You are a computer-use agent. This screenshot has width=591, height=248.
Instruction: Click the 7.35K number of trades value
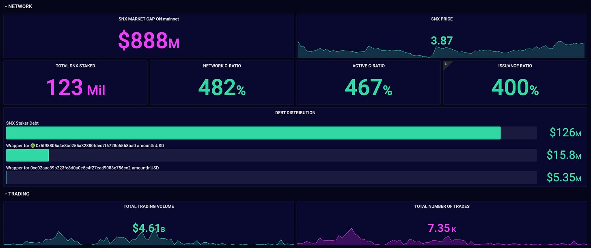(442, 228)
